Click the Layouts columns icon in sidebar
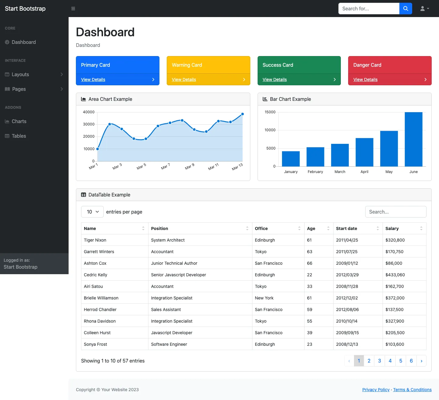 coord(7,74)
